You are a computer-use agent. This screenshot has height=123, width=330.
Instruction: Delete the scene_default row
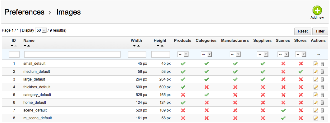pos(322,110)
